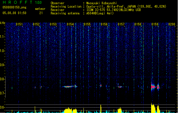The image size is (178, 113).
Task: Click the 1.0 kHz axis label
Action: [x=2, y=51]
